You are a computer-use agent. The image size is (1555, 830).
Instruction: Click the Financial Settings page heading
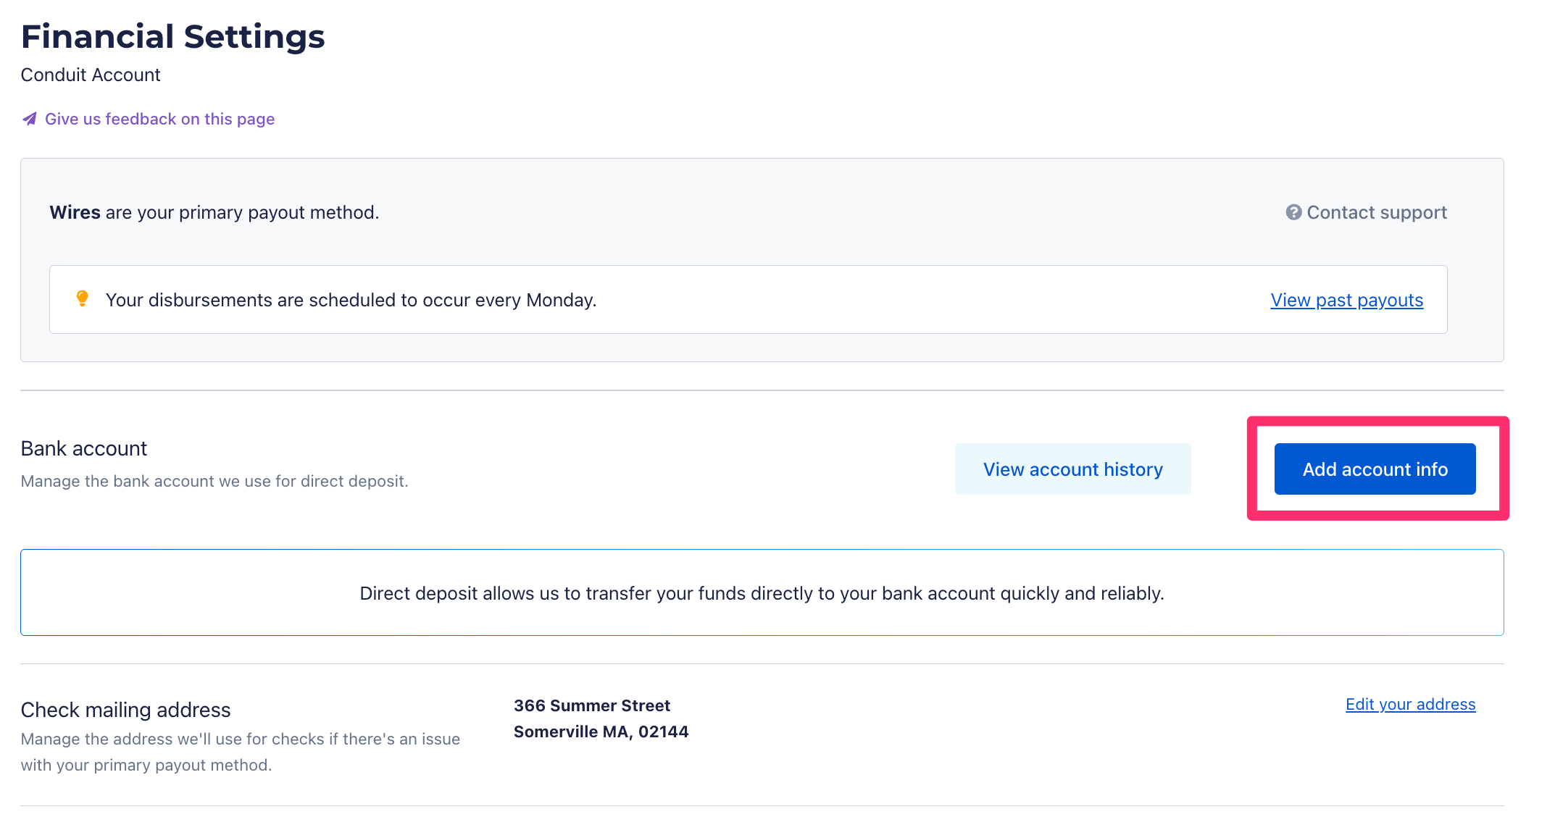(172, 36)
